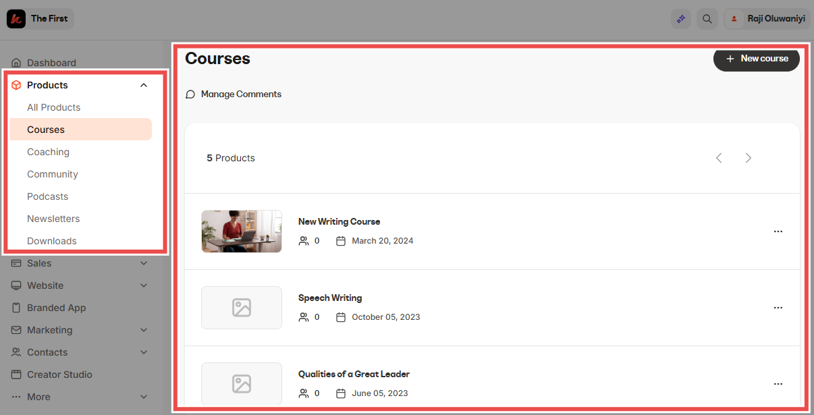Go to previous page arrow of products

point(719,158)
